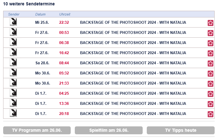
Task: Open the channel logo for Sa 28.6. row
Action: 14,63
